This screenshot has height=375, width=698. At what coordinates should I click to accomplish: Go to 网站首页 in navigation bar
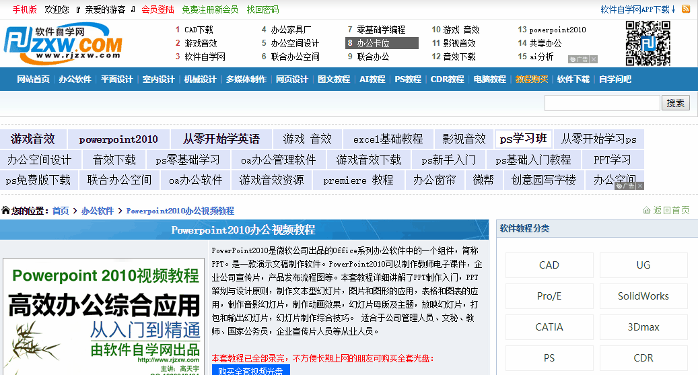34,79
